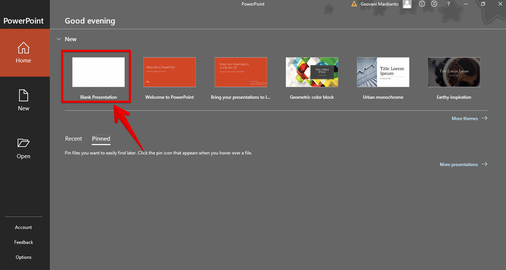
Task: Click the Open folder icon in sidebar
Action: [x=23, y=142]
